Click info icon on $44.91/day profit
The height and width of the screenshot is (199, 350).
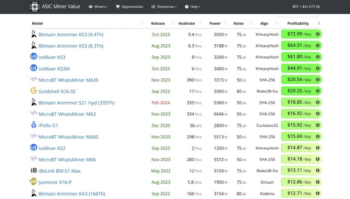(x=318, y=68)
